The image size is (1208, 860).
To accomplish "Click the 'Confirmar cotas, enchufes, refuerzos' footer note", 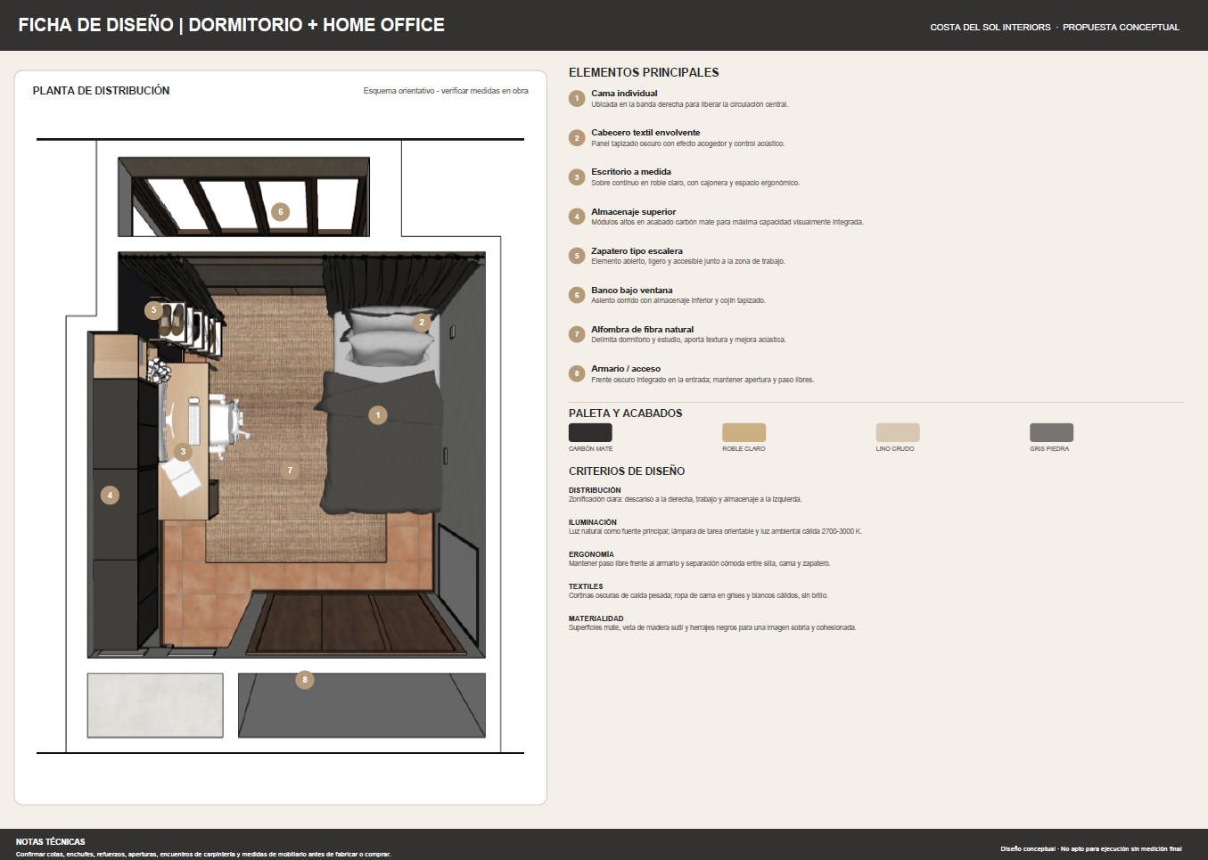I will [x=203, y=854].
